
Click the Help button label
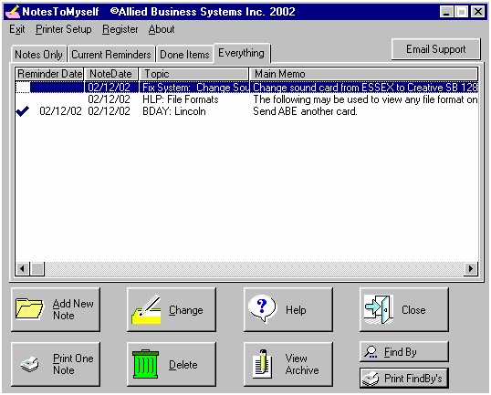(296, 310)
